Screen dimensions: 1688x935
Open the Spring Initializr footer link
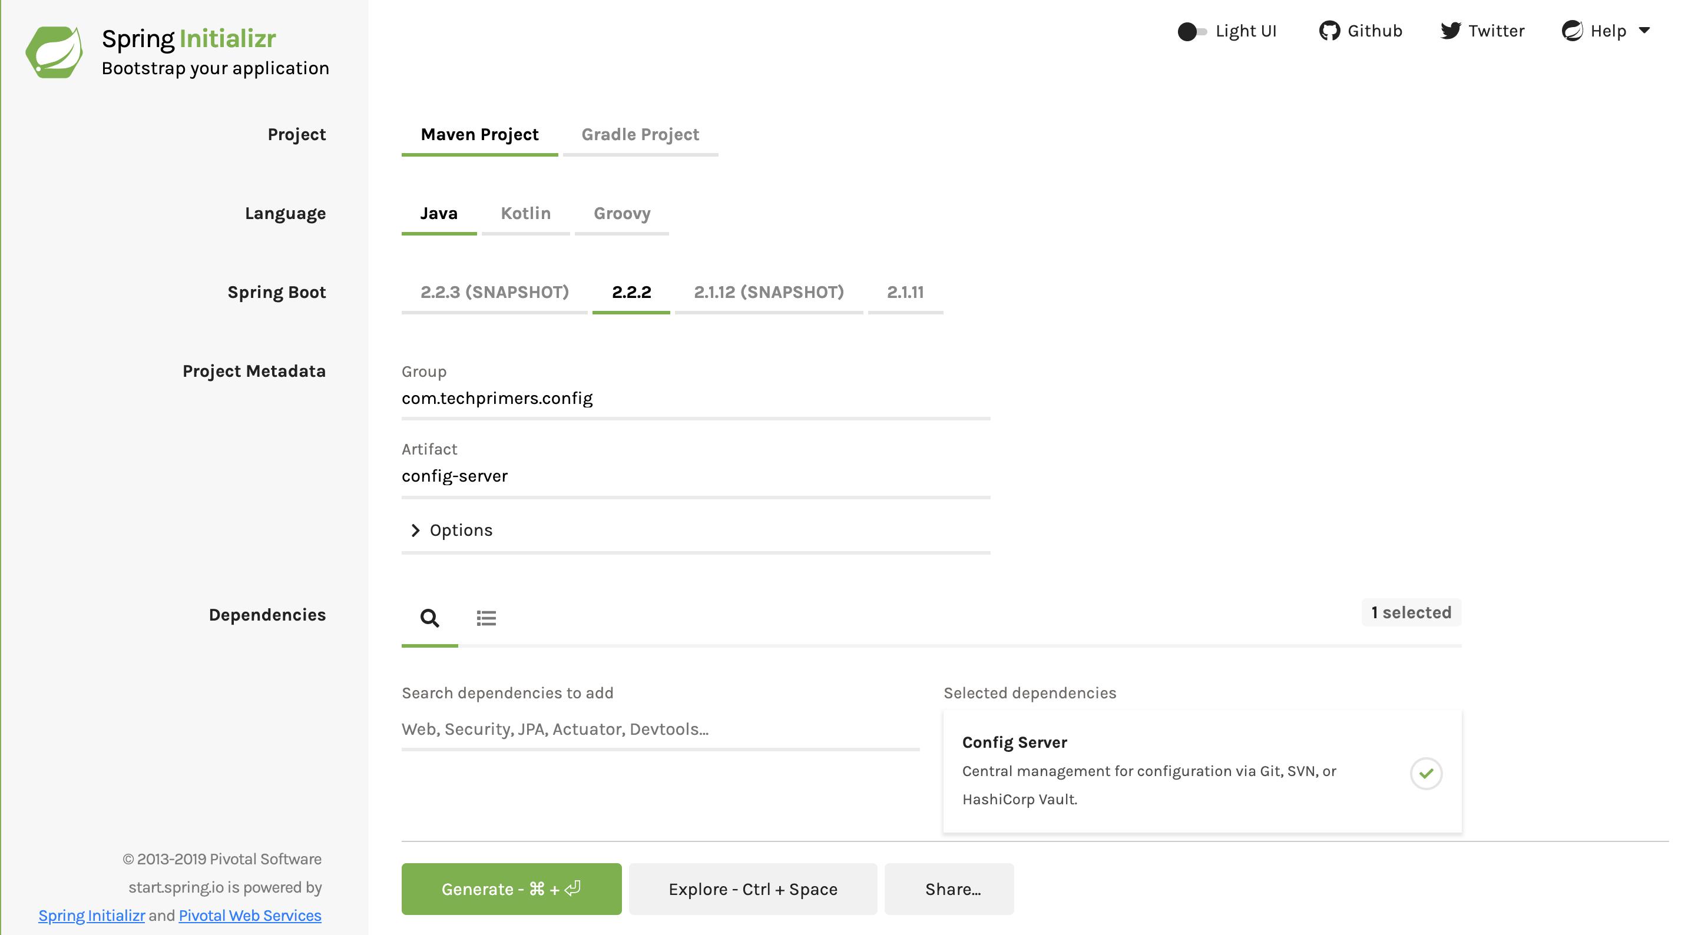[x=92, y=916]
